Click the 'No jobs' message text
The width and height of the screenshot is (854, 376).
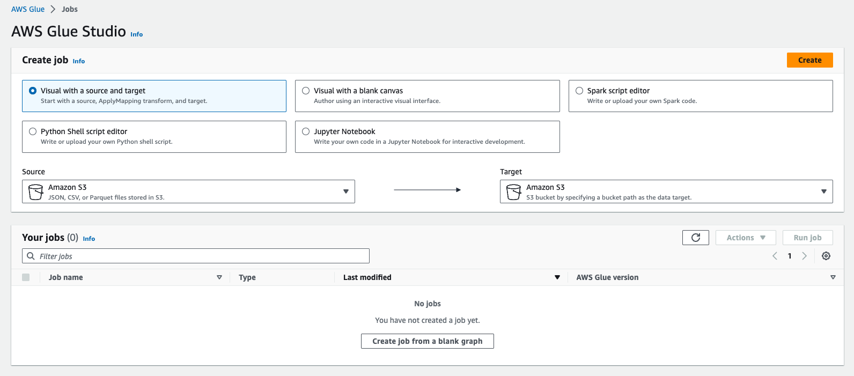[428, 304]
